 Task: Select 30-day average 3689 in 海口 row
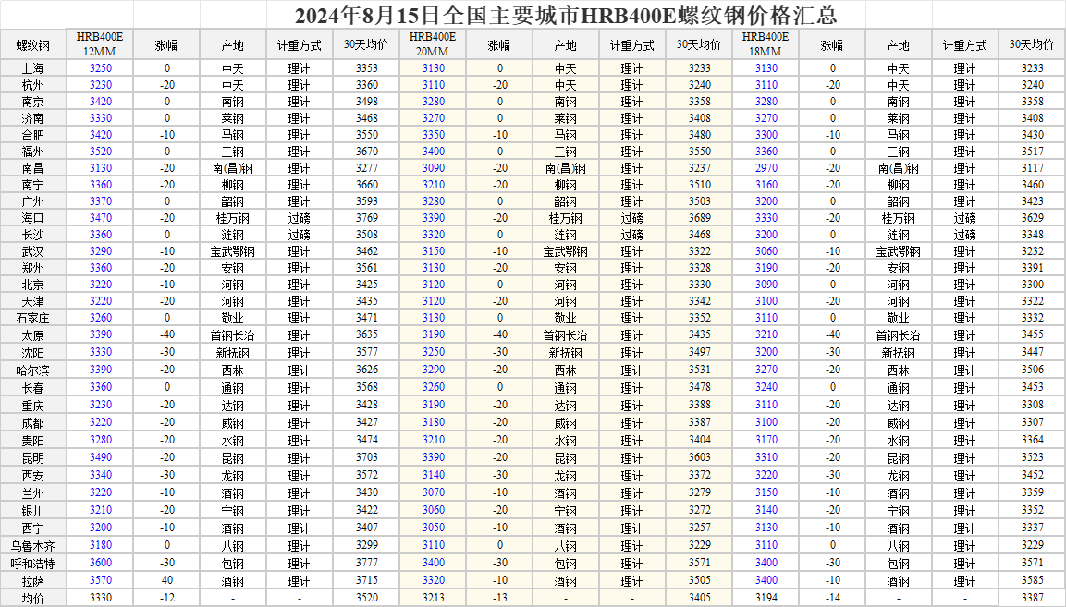(700, 218)
